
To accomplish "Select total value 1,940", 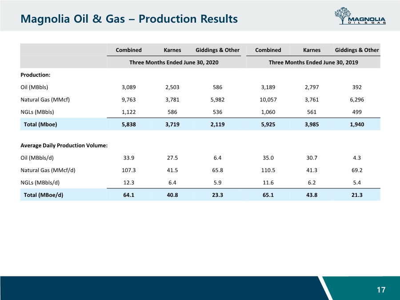I will coord(357,124).
